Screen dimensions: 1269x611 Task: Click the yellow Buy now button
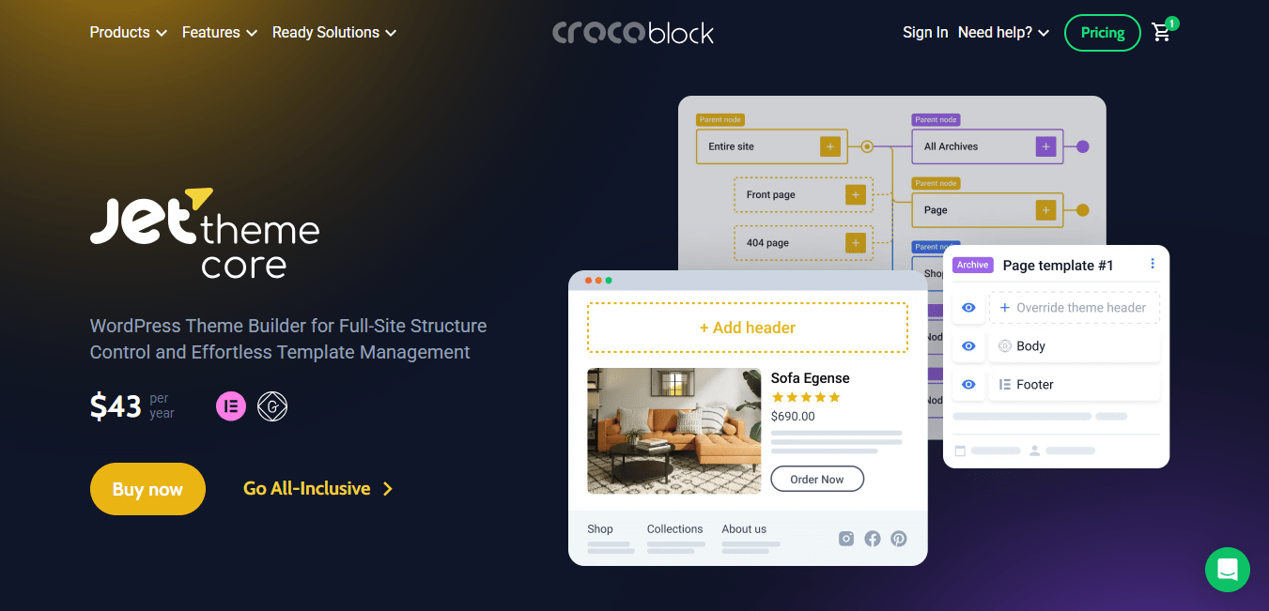(x=147, y=489)
